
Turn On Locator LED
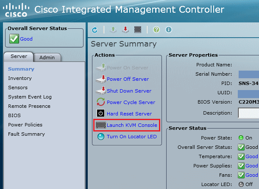[x=132, y=137]
